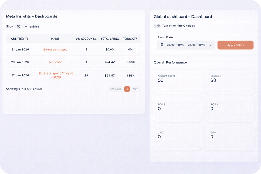Image resolution: width=261 pixels, height=174 pixels.
Task: Go to the Previous page of entries
Action: [x=115, y=89]
